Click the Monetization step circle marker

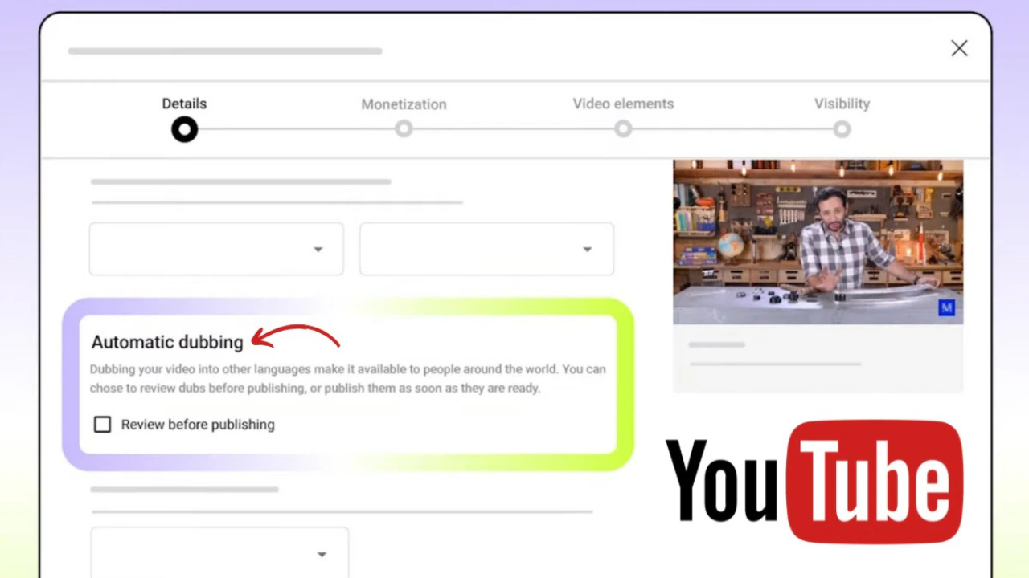click(404, 129)
